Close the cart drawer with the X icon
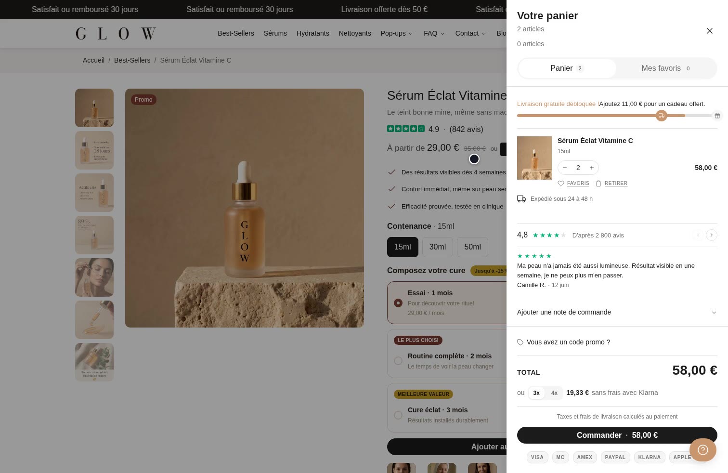The width and height of the screenshot is (728, 473). point(709,31)
